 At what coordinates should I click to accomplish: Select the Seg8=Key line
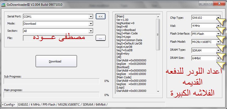tap(123, 54)
